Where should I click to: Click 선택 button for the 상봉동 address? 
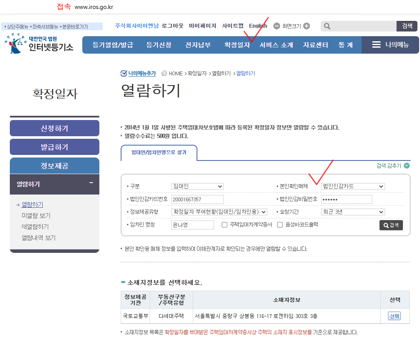coord(394,316)
